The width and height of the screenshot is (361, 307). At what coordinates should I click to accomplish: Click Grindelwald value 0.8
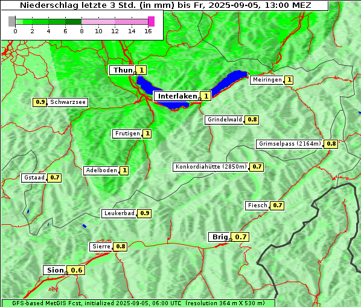pos(252,120)
